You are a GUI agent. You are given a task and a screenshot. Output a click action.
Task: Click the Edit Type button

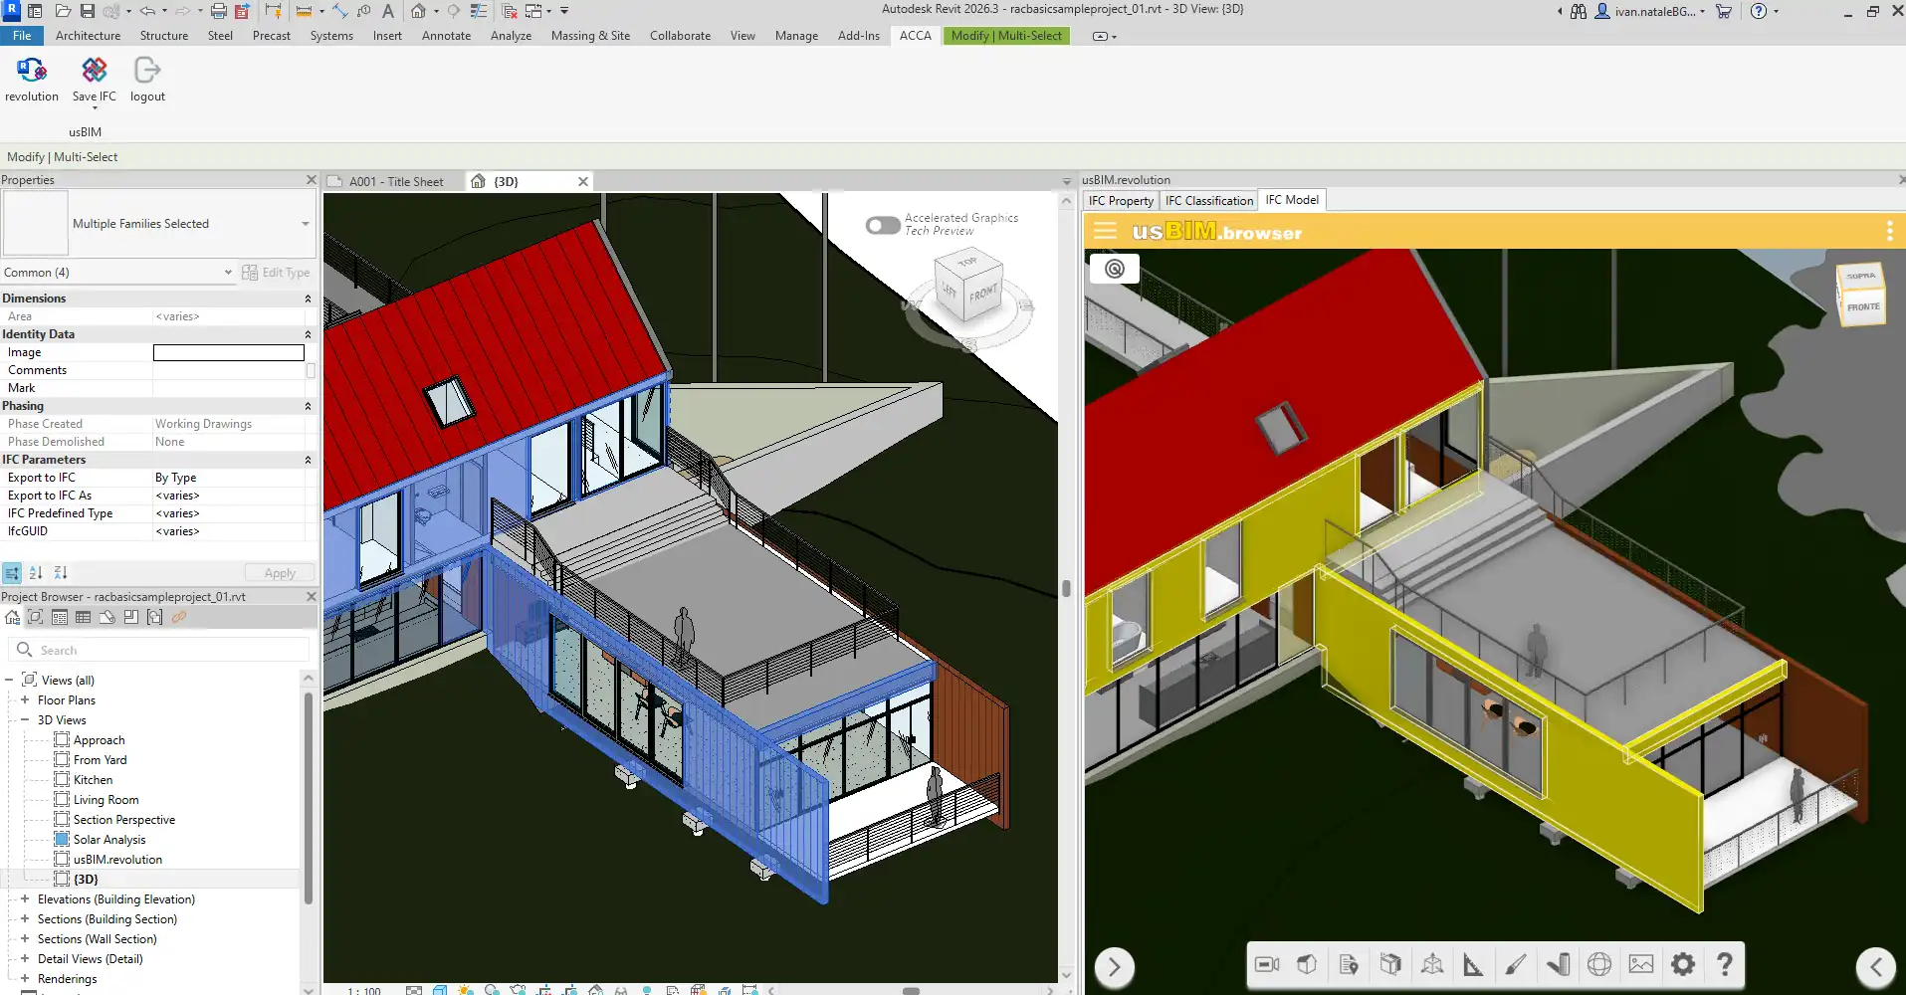[x=277, y=273]
